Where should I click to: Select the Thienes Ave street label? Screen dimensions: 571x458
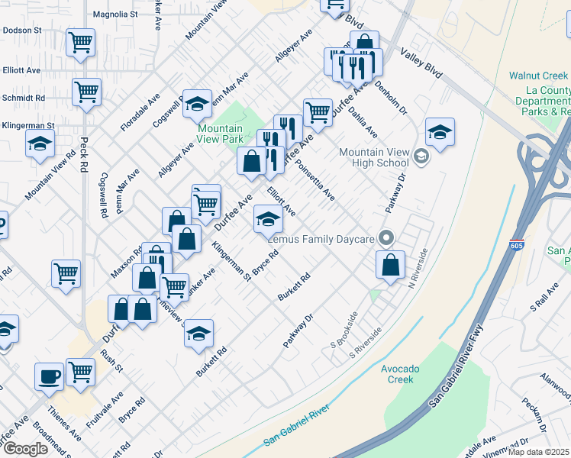63,424
